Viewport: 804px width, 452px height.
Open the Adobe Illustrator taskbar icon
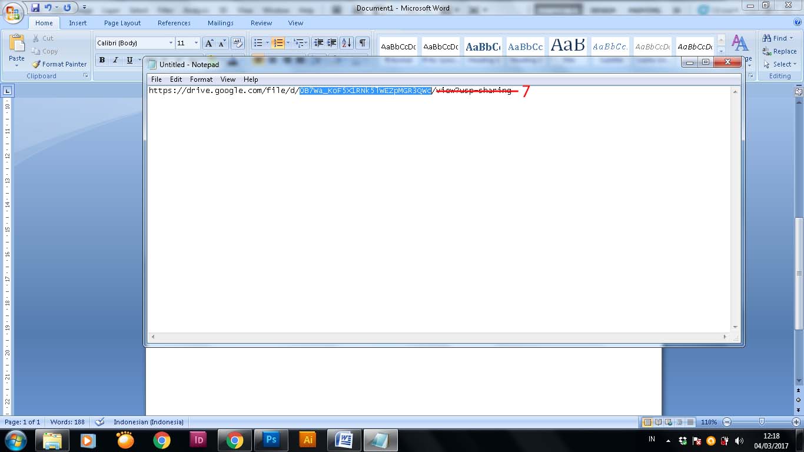pyautogui.click(x=307, y=440)
